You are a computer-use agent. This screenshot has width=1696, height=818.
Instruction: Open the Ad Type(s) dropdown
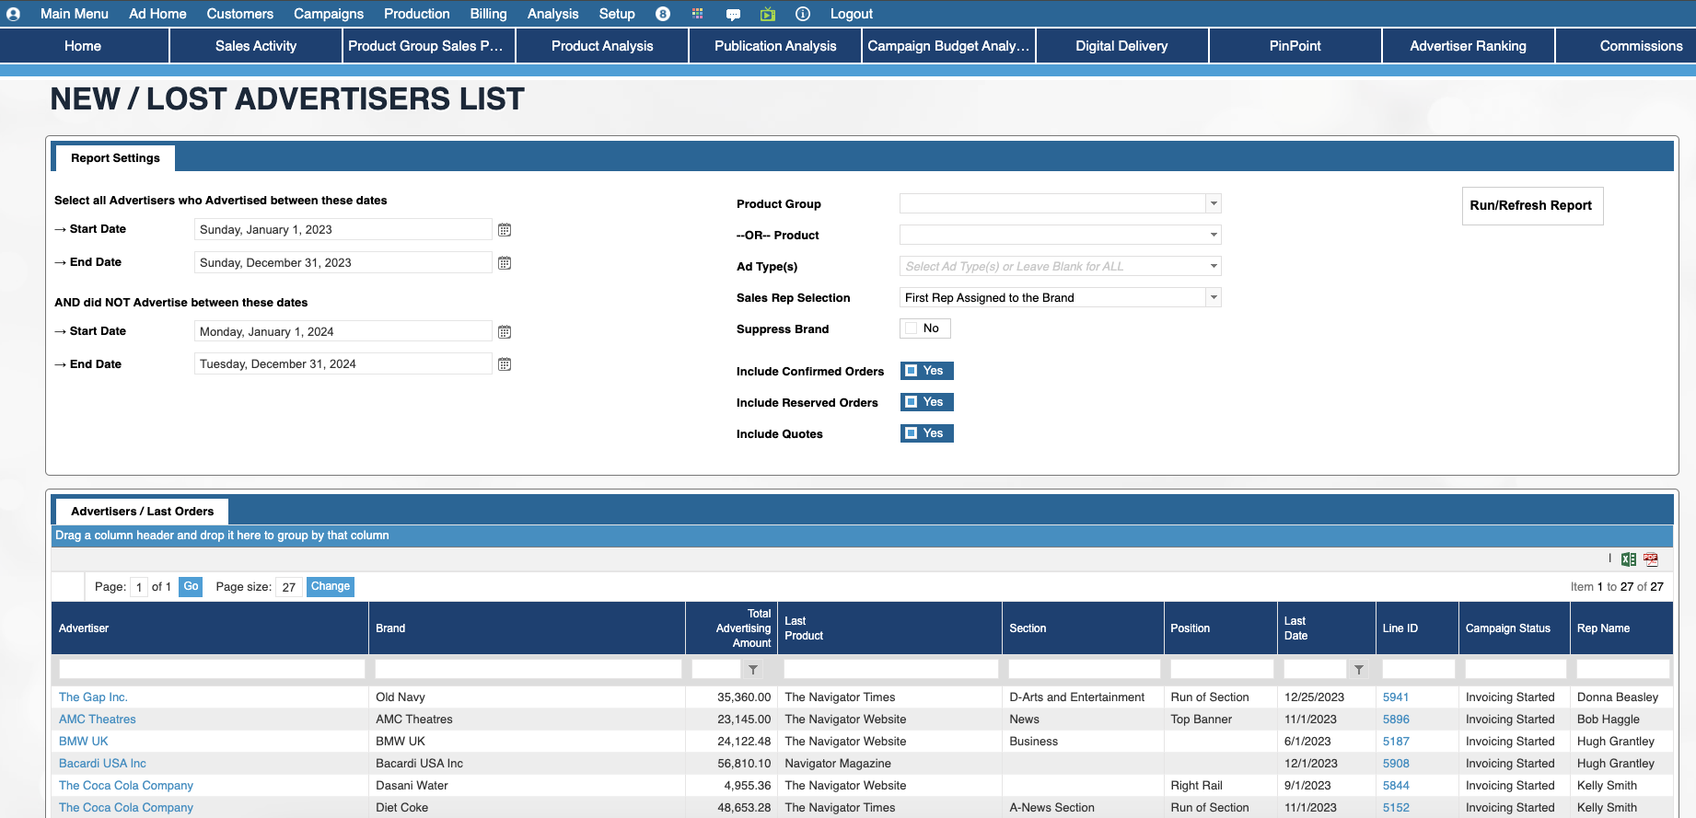1214,266
